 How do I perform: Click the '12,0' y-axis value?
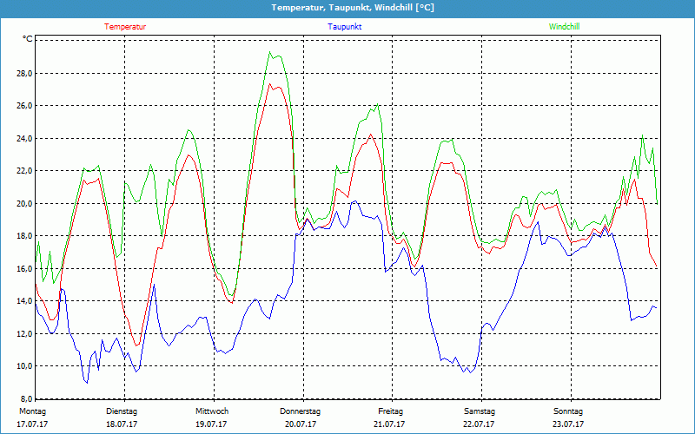(x=24, y=333)
